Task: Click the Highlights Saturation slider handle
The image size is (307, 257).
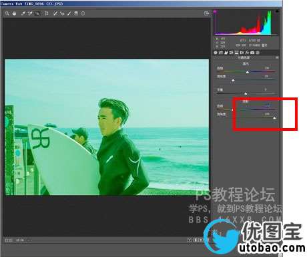Action: pos(233,80)
